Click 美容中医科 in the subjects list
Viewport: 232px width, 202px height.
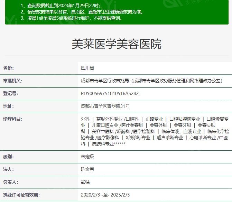pyautogui.click(x=103, y=131)
